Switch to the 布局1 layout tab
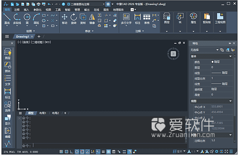This screenshot has width=239, height=156. tap(43, 113)
